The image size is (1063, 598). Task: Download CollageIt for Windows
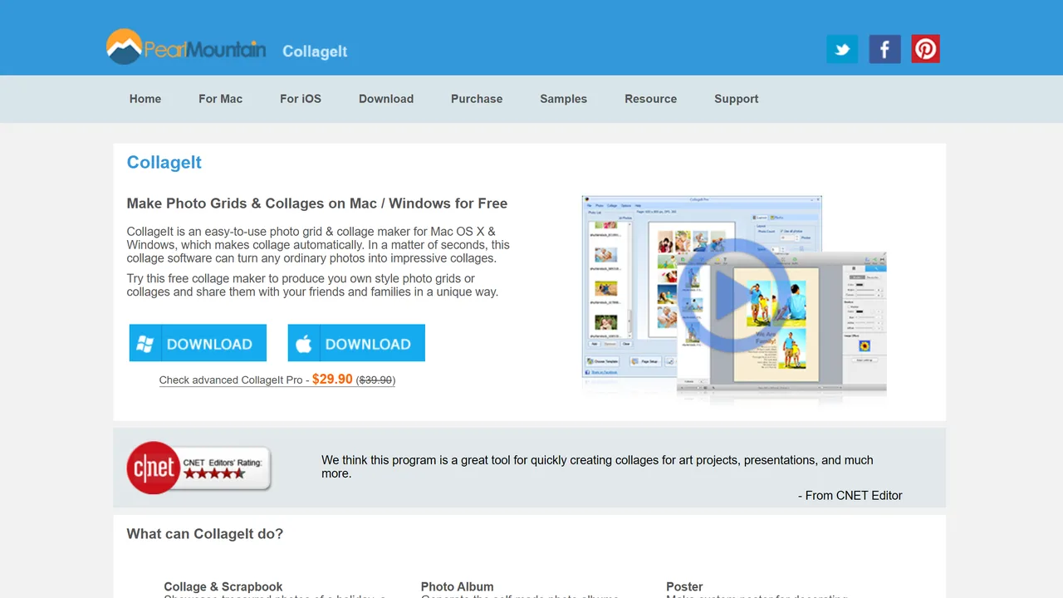198,343
